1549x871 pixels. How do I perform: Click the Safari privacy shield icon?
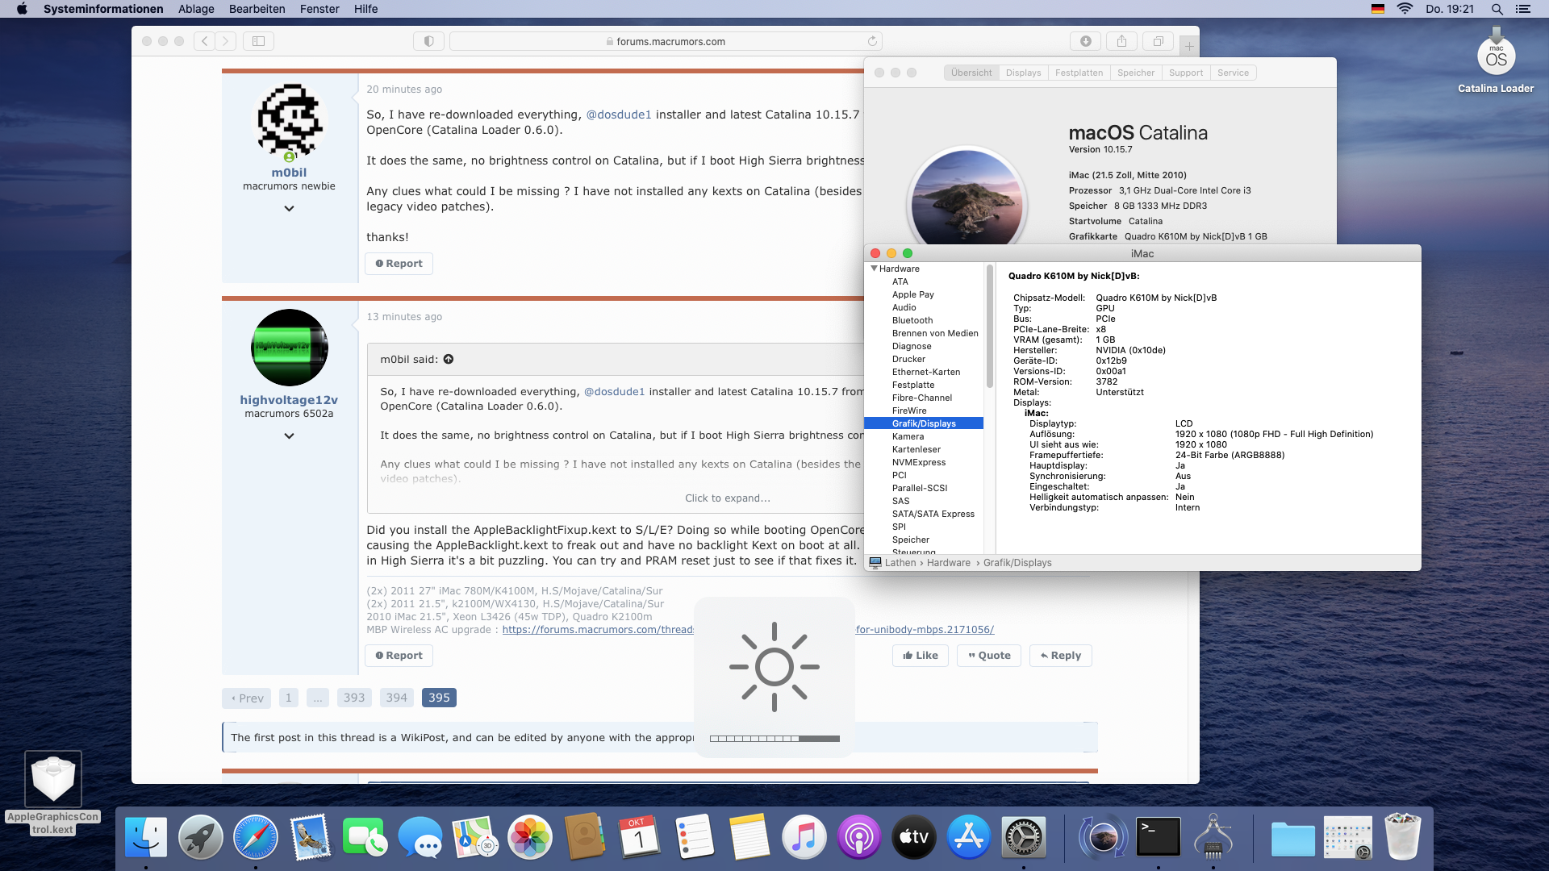tap(428, 41)
